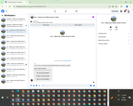This screenshot has width=133, height=106.
Task: Open the Windows notification center icon
Action: pyautogui.click(x=130, y=98)
